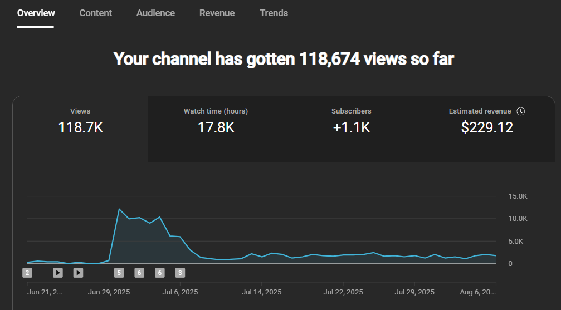Image resolution: width=561 pixels, height=310 pixels.
Task: Select the Trends tab
Action: (x=274, y=13)
